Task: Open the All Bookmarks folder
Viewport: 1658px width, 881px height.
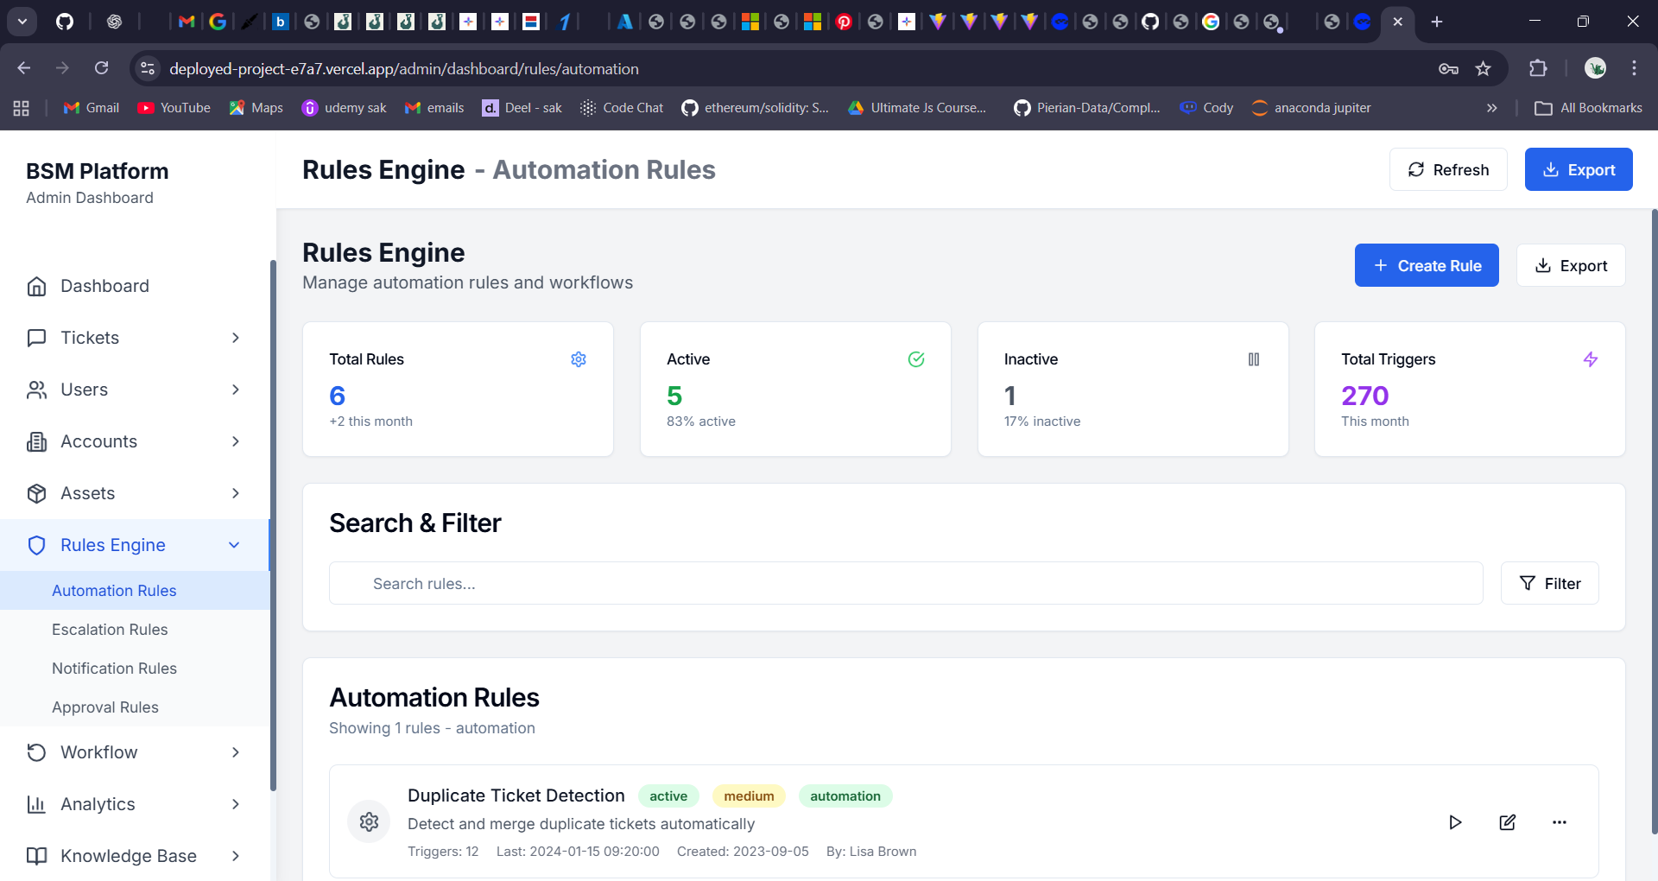Action: pyautogui.click(x=1588, y=108)
